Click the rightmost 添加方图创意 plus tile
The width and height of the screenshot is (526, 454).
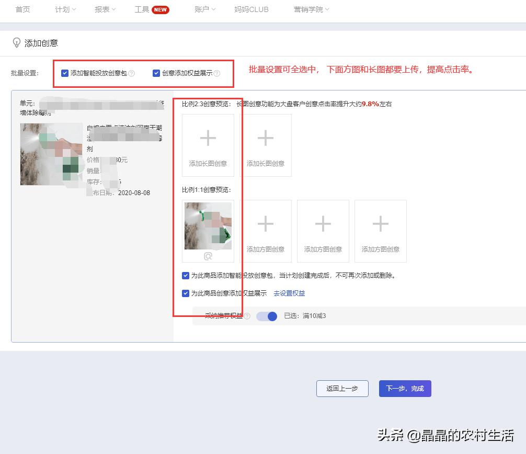pyautogui.click(x=380, y=231)
